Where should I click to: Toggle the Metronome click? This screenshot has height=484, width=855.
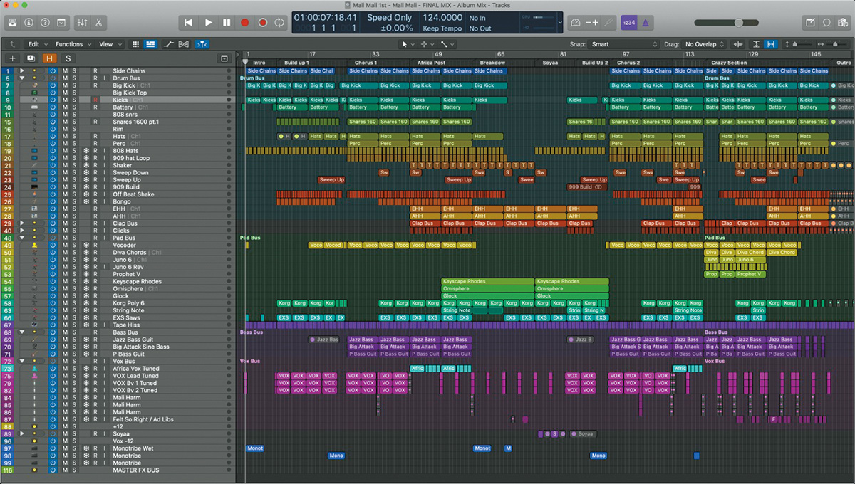(x=645, y=23)
